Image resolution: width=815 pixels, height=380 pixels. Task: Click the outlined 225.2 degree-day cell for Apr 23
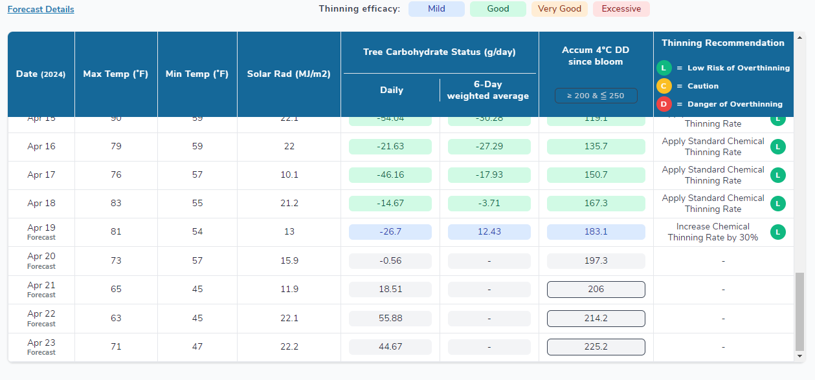click(596, 347)
